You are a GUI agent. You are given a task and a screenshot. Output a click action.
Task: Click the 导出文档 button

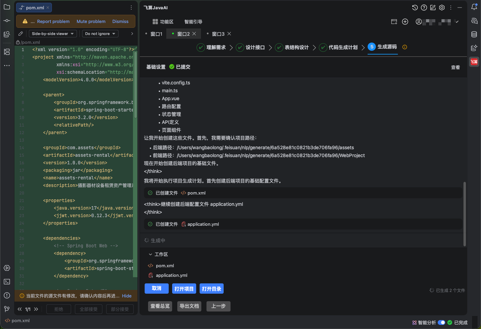(189, 306)
